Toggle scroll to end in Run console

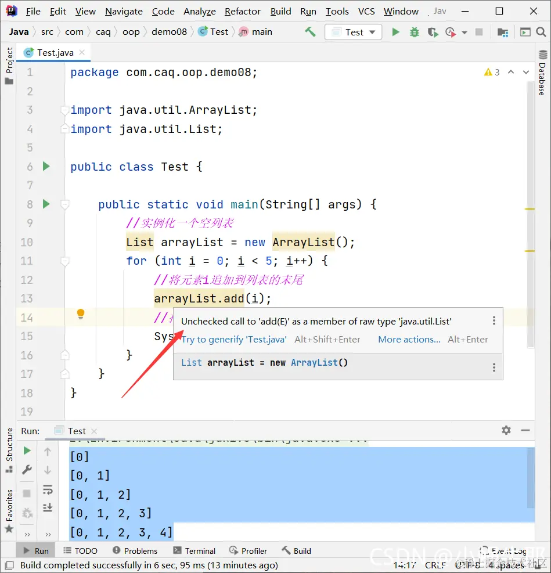48,507
